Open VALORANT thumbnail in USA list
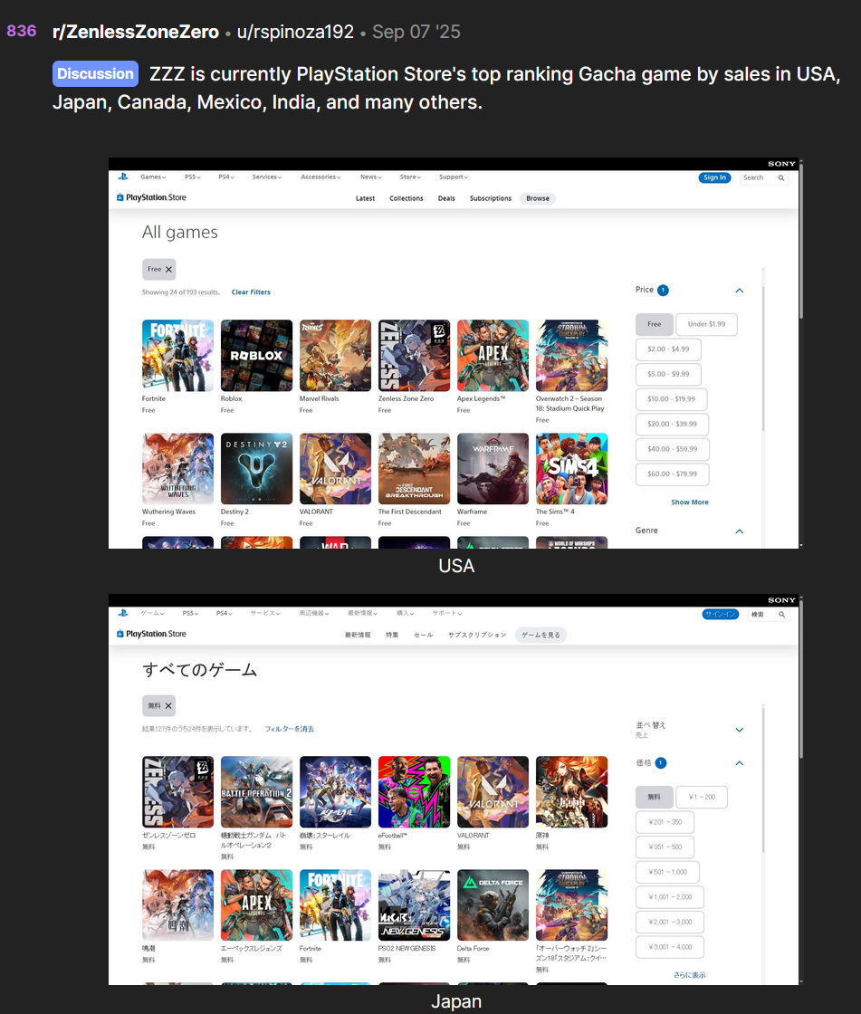The height and width of the screenshot is (1014, 861). (x=335, y=468)
